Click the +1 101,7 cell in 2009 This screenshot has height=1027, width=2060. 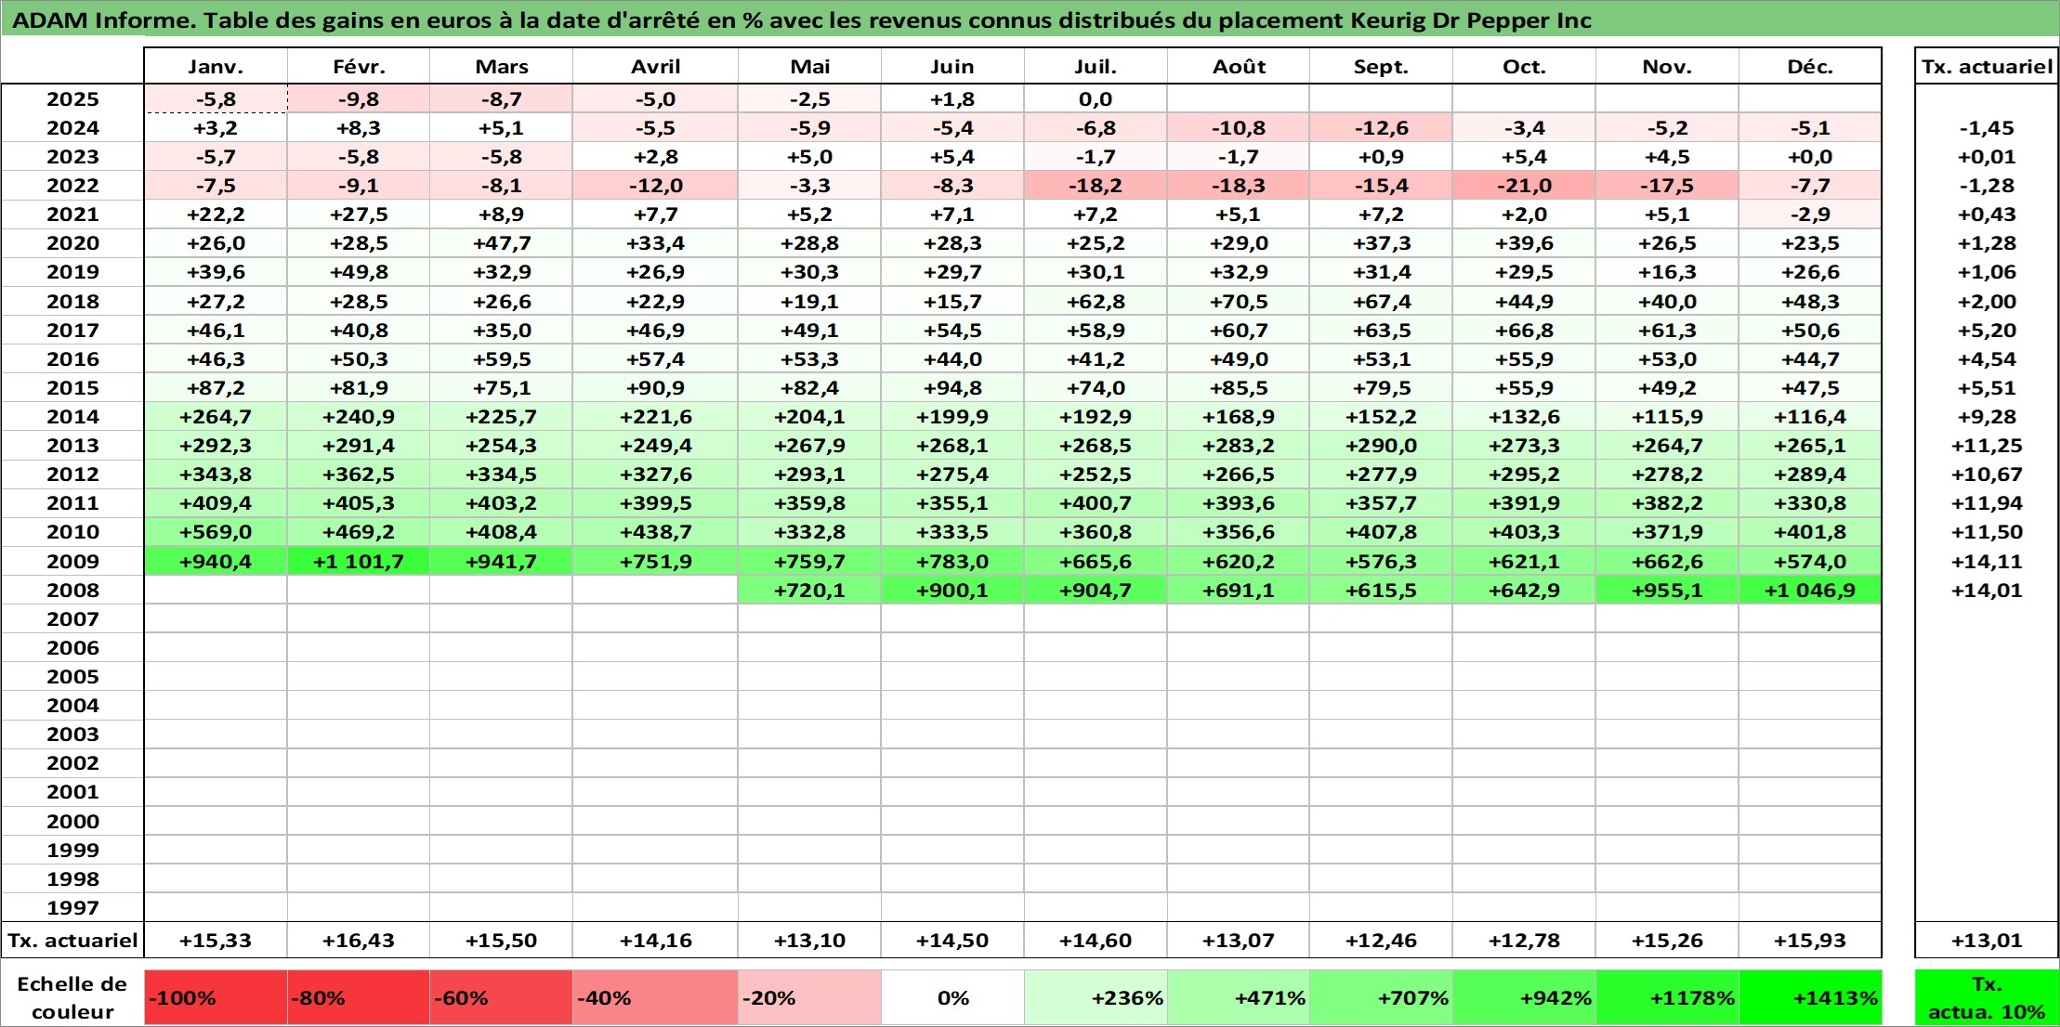coord(359,562)
